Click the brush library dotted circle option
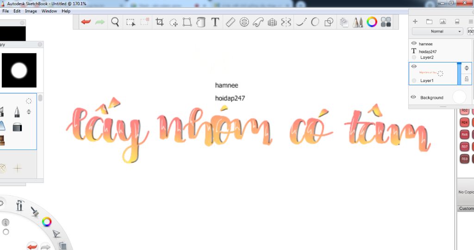 pos(29,100)
